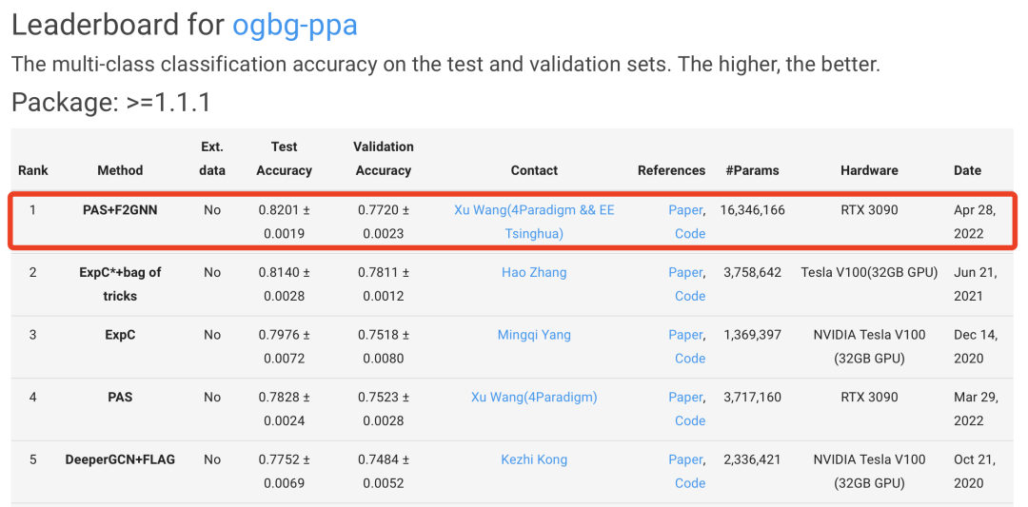
Task: Open the Paper reference for rank 3 ExpC
Action: 684,335
